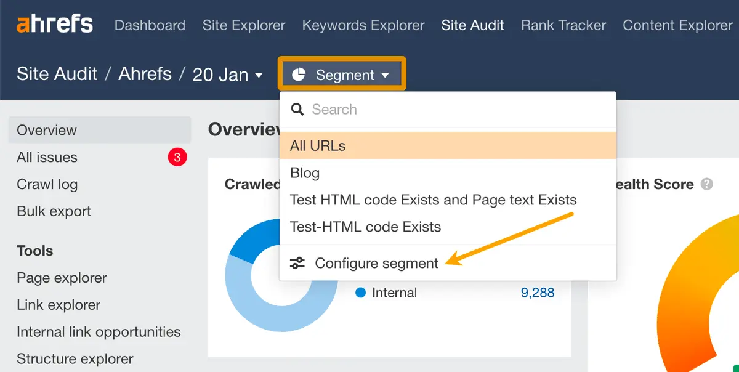Viewport: 739px width, 372px height.
Task: Collapse the Segment dropdown arrow
Action: (386, 75)
